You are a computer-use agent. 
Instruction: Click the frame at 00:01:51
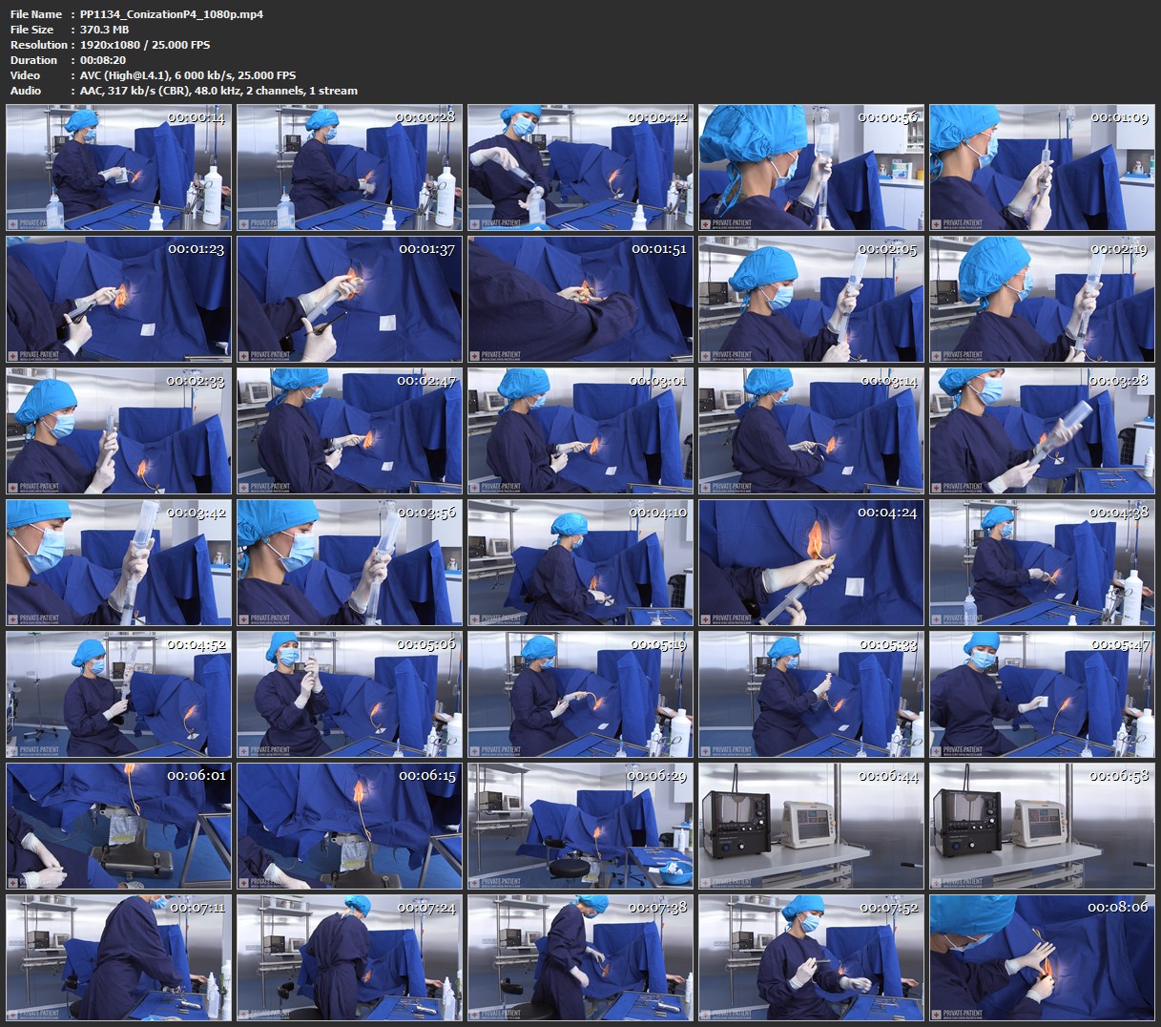pos(580,299)
